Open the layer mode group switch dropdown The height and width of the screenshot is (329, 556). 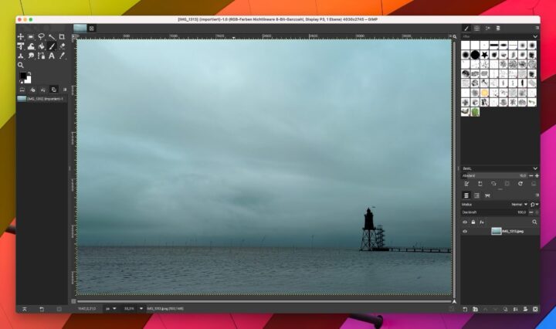point(534,205)
